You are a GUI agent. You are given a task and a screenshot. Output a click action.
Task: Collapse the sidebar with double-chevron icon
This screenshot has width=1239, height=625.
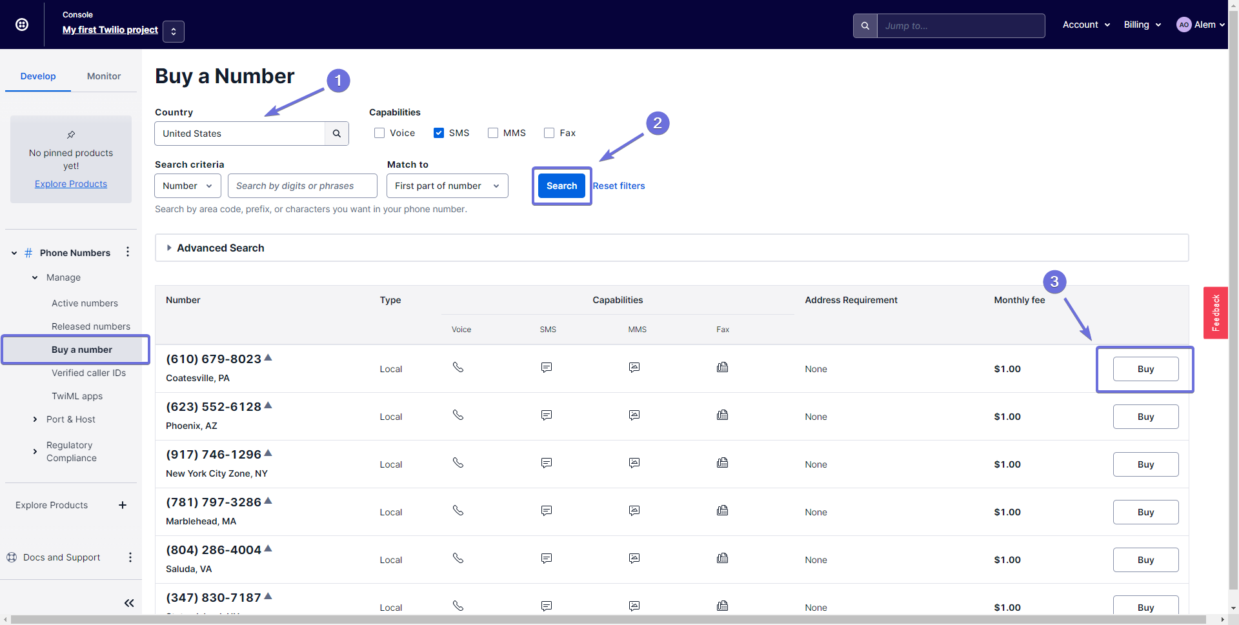click(129, 603)
